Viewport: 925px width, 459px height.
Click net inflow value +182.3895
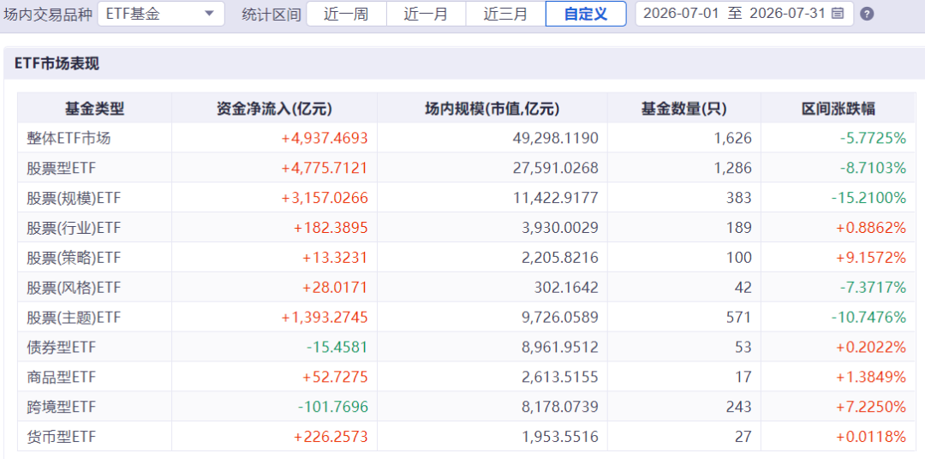331,228
